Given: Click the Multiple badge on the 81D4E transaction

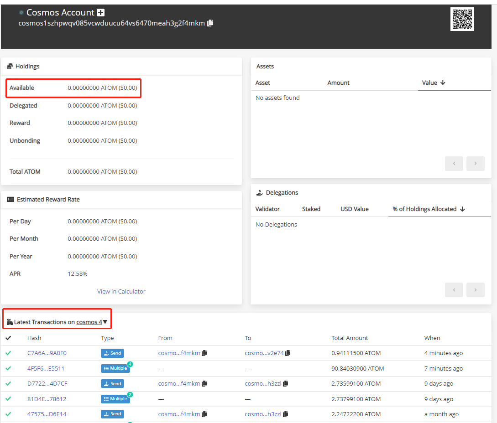Looking at the screenshot, I should tap(115, 399).
